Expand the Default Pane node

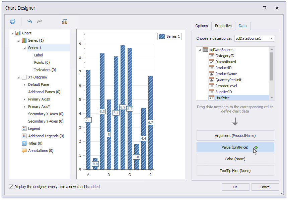24,84
